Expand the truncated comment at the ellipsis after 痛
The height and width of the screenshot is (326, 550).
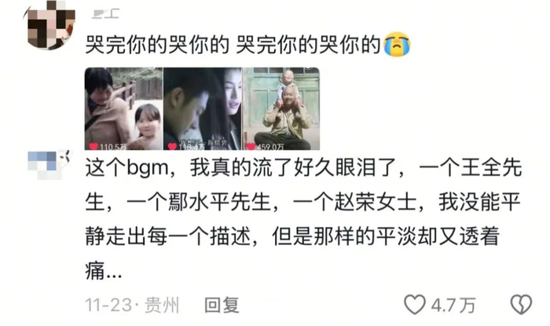click(115, 273)
